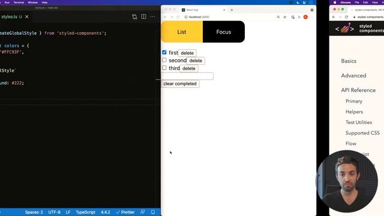Open the Basics docs section
The width and height of the screenshot is (384, 216).
[349, 61]
